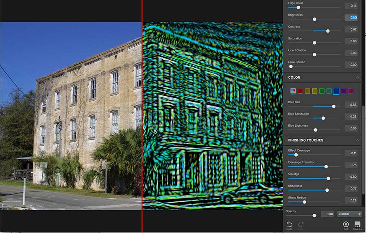This screenshot has height=233, width=366.
Task: Choose the magenta color swatch
Action: [351, 91]
